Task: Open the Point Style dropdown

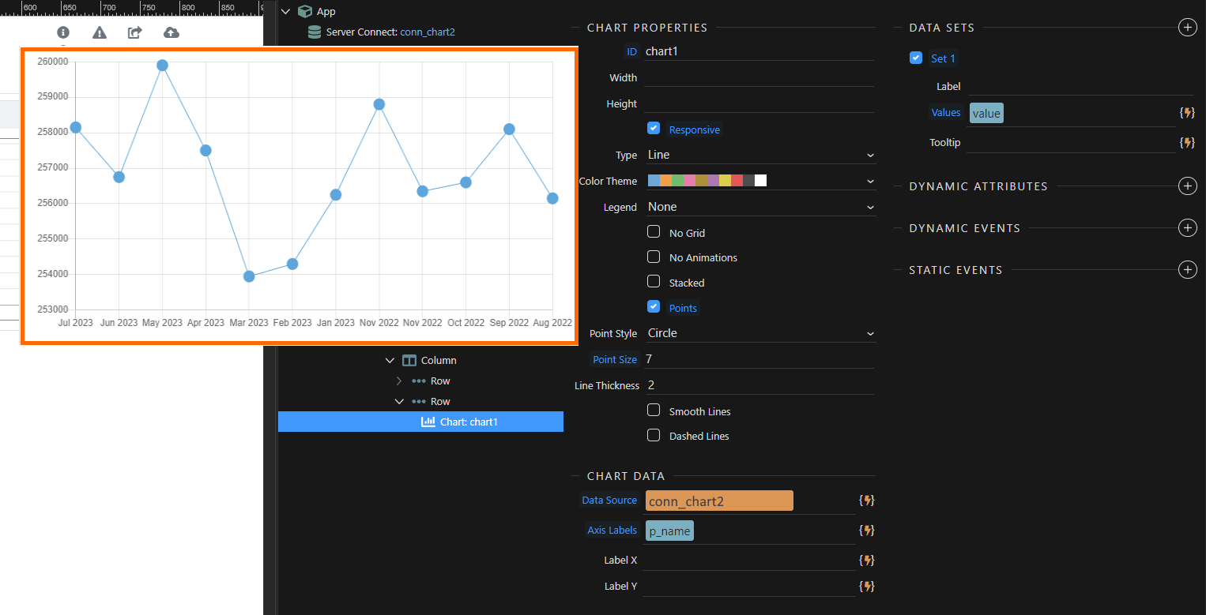Action: pyautogui.click(x=759, y=332)
